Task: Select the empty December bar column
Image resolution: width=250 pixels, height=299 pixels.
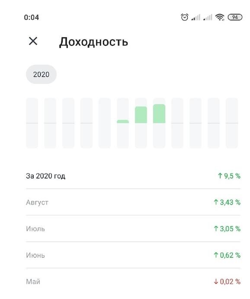Action: pos(232,123)
